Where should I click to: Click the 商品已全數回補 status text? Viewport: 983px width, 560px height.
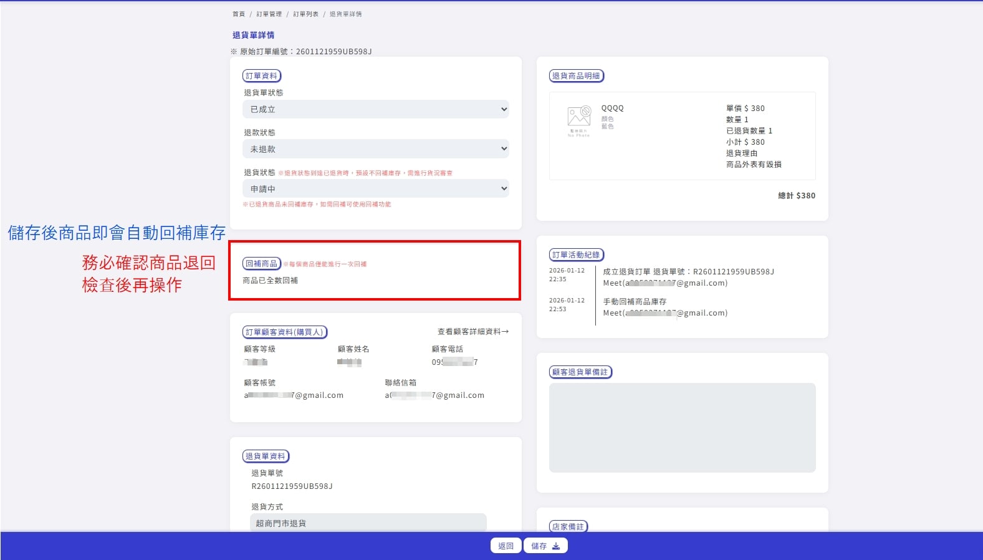click(270, 281)
